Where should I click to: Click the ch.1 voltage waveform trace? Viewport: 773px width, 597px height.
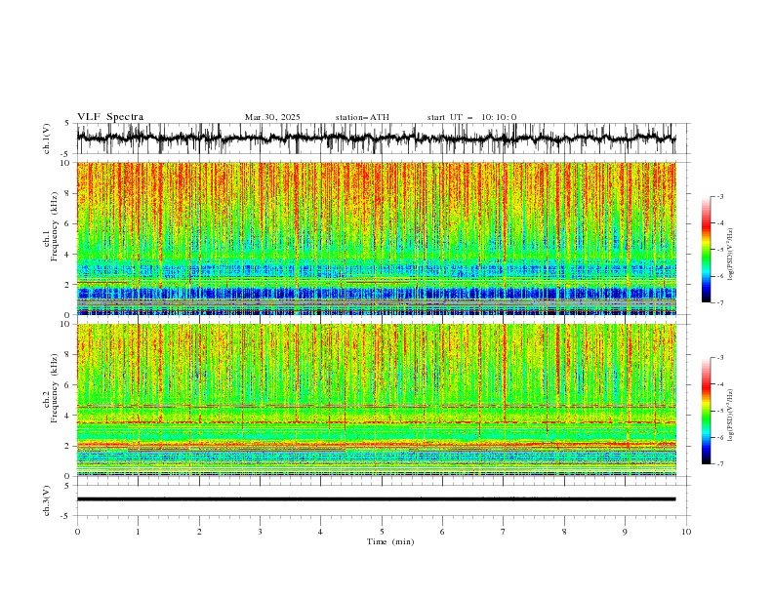(x=376, y=138)
